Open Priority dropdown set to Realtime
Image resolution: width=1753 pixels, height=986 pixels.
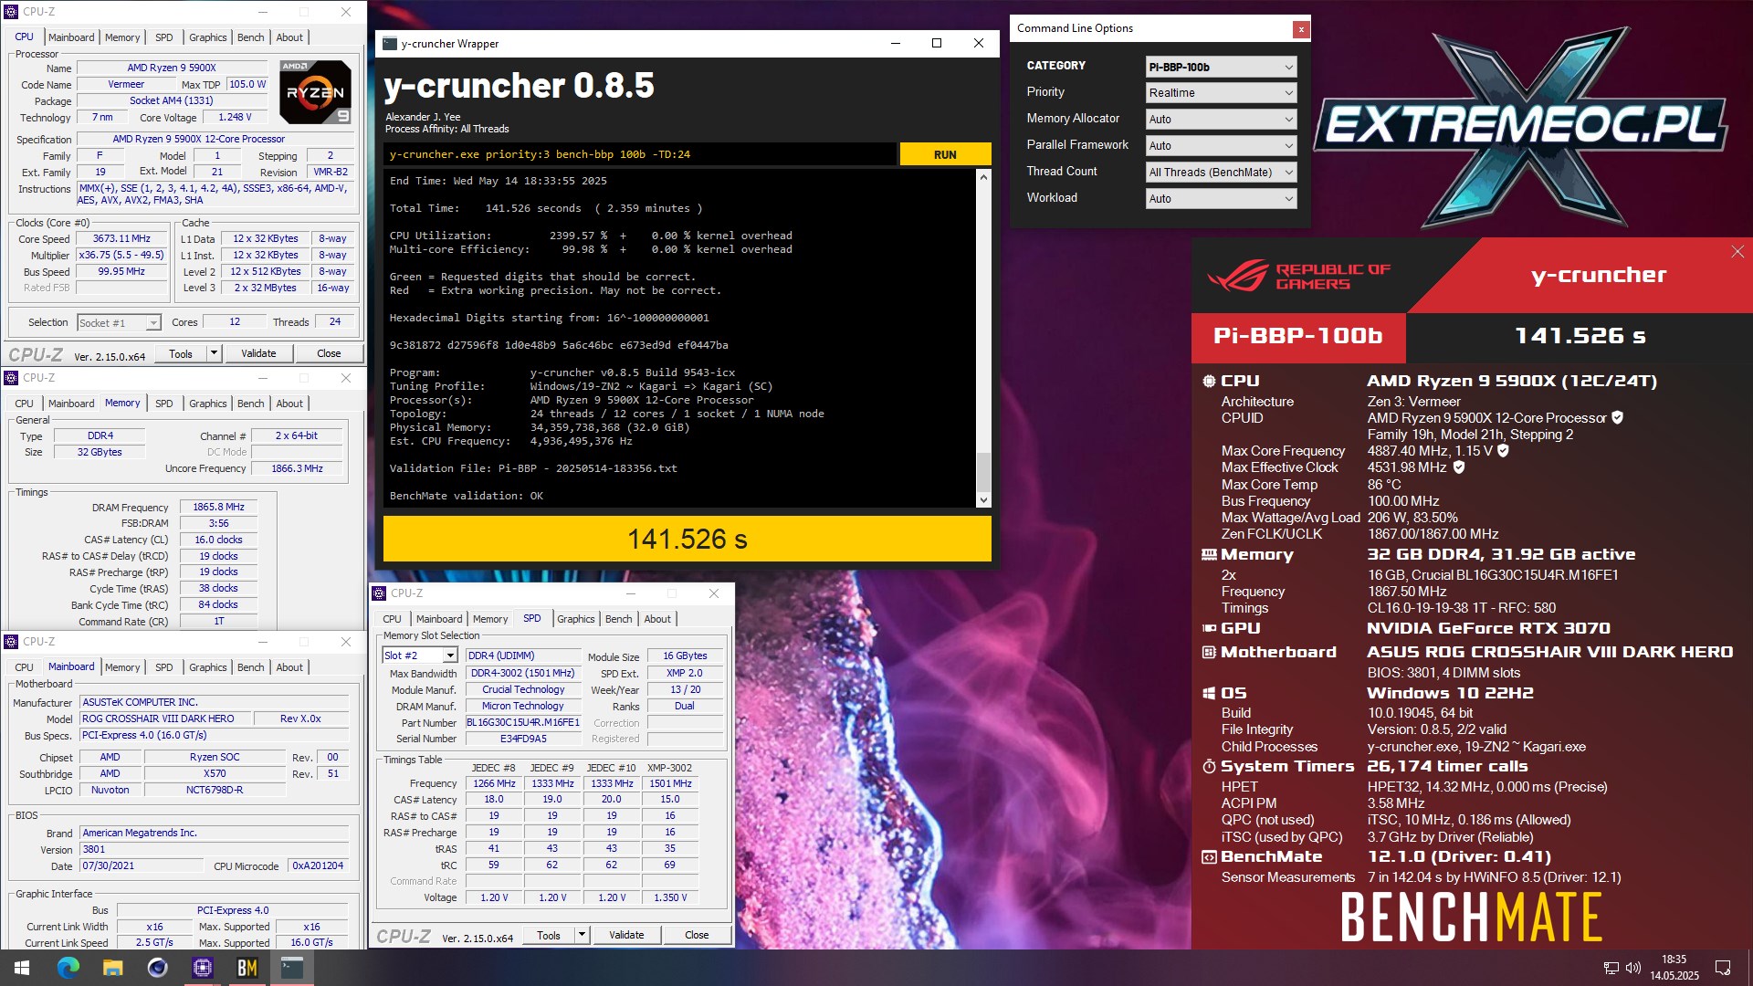click(x=1221, y=93)
